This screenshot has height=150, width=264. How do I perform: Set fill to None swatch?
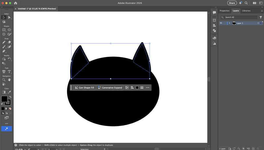[10, 109]
